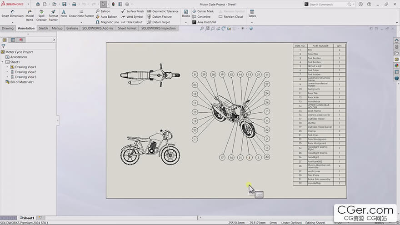The width and height of the screenshot is (400, 225).
Task: Open the Tables dropdown arrow
Action: tap(252, 22)
